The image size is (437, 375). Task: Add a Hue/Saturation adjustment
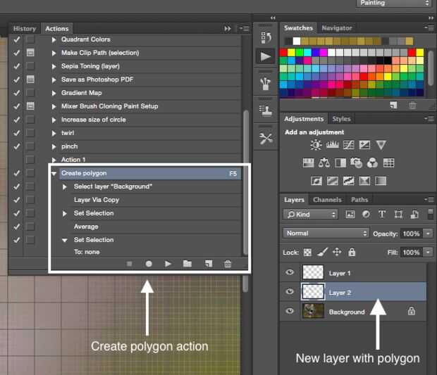click(x=308, y=163)
